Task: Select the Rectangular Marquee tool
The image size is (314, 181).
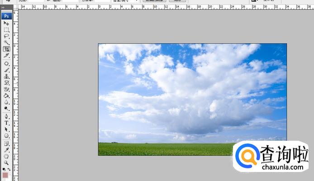Action: pos(6,29)
